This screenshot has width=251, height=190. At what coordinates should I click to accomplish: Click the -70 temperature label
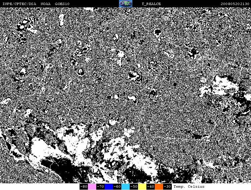click(x=100, y=187)
